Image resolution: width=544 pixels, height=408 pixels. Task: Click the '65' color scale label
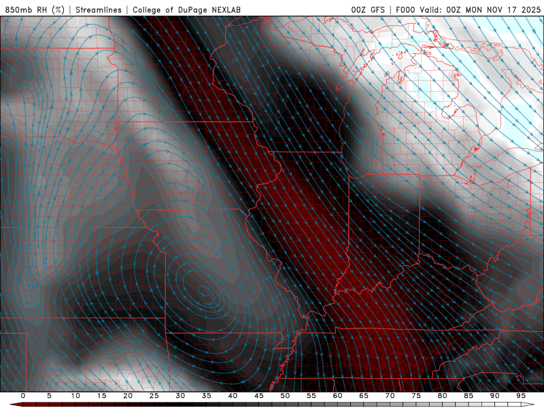click(x=364, y=396)
